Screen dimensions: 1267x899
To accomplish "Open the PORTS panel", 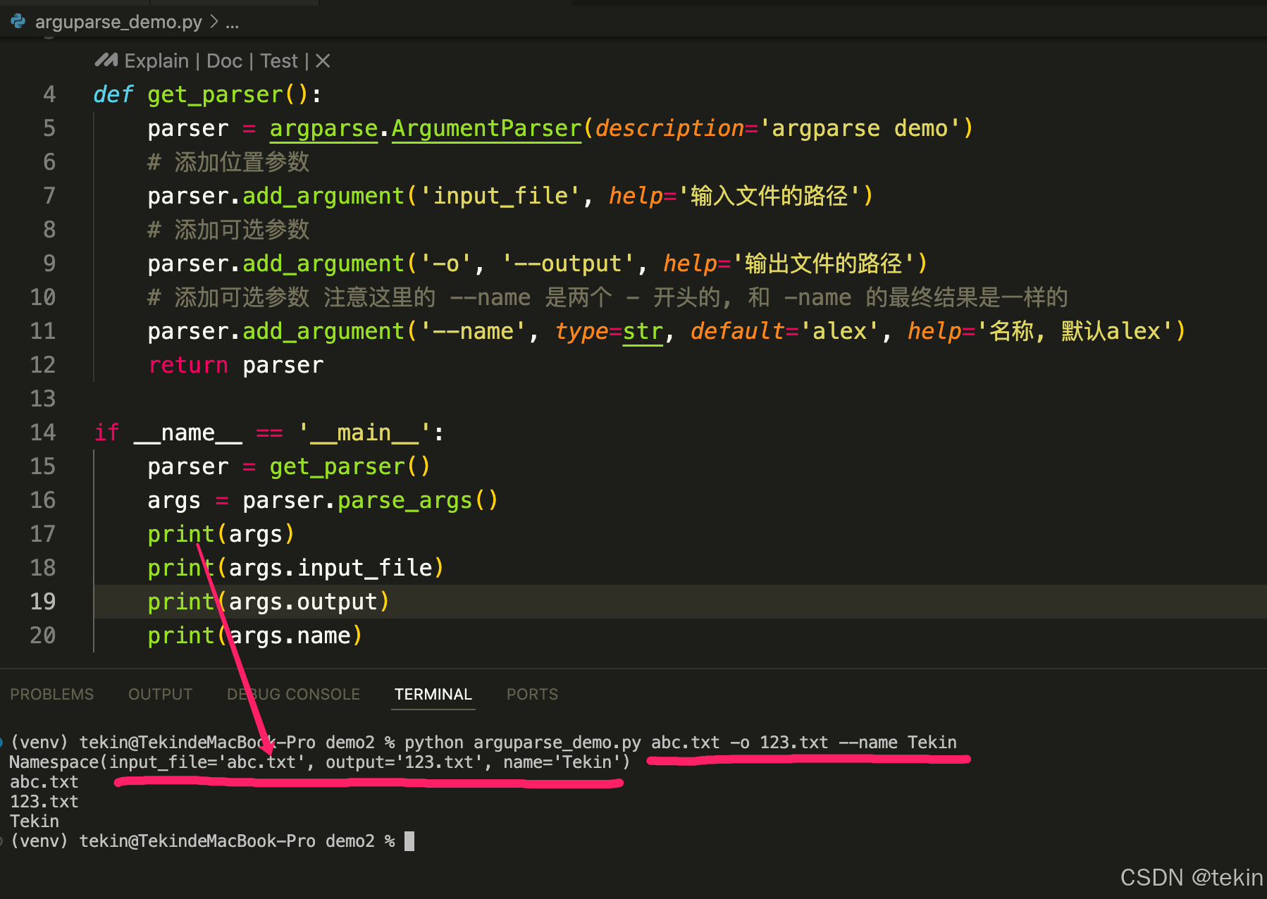I will tap(531, 694).
